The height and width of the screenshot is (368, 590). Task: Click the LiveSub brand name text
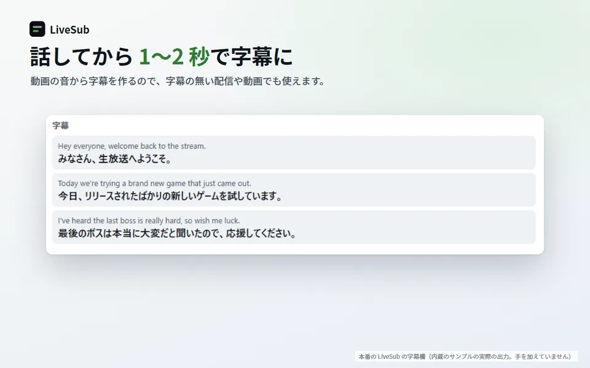69,29
